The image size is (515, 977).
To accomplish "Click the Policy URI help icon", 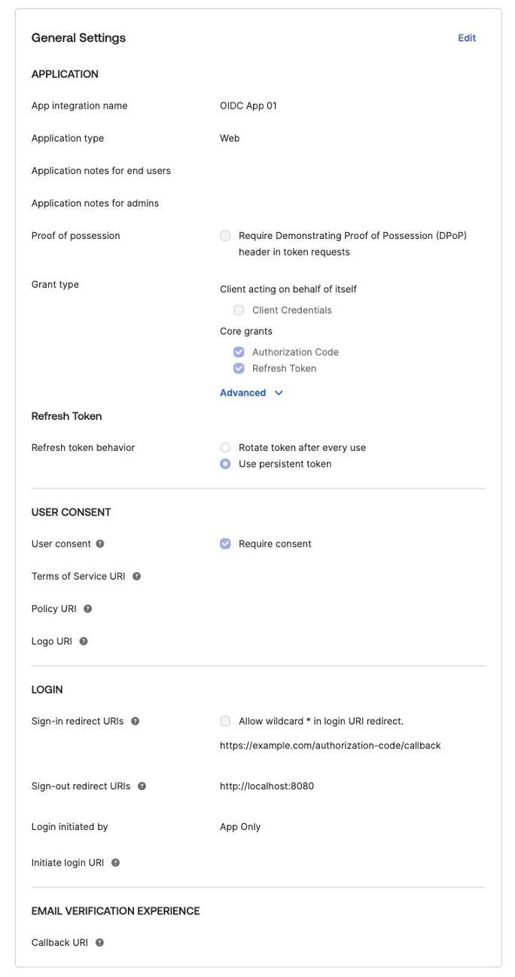I will click(x=88, y=608).
